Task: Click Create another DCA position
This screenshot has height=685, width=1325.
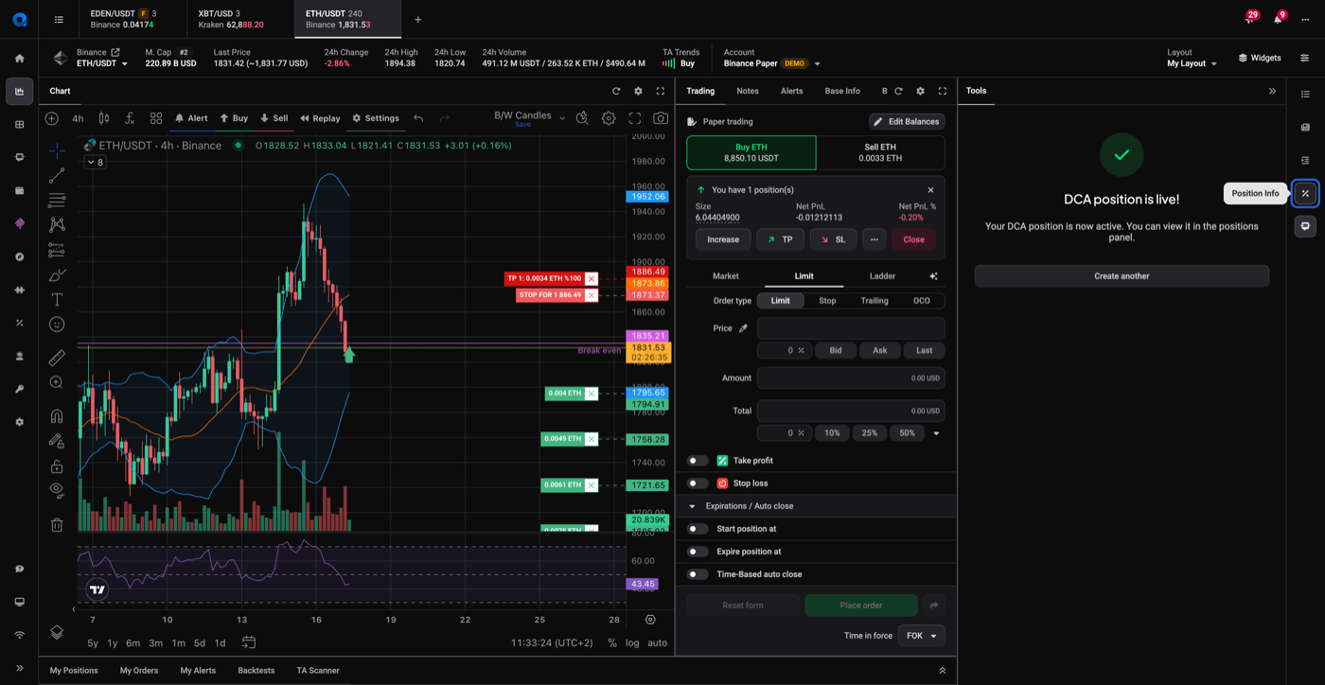Action: (1122, 276)
